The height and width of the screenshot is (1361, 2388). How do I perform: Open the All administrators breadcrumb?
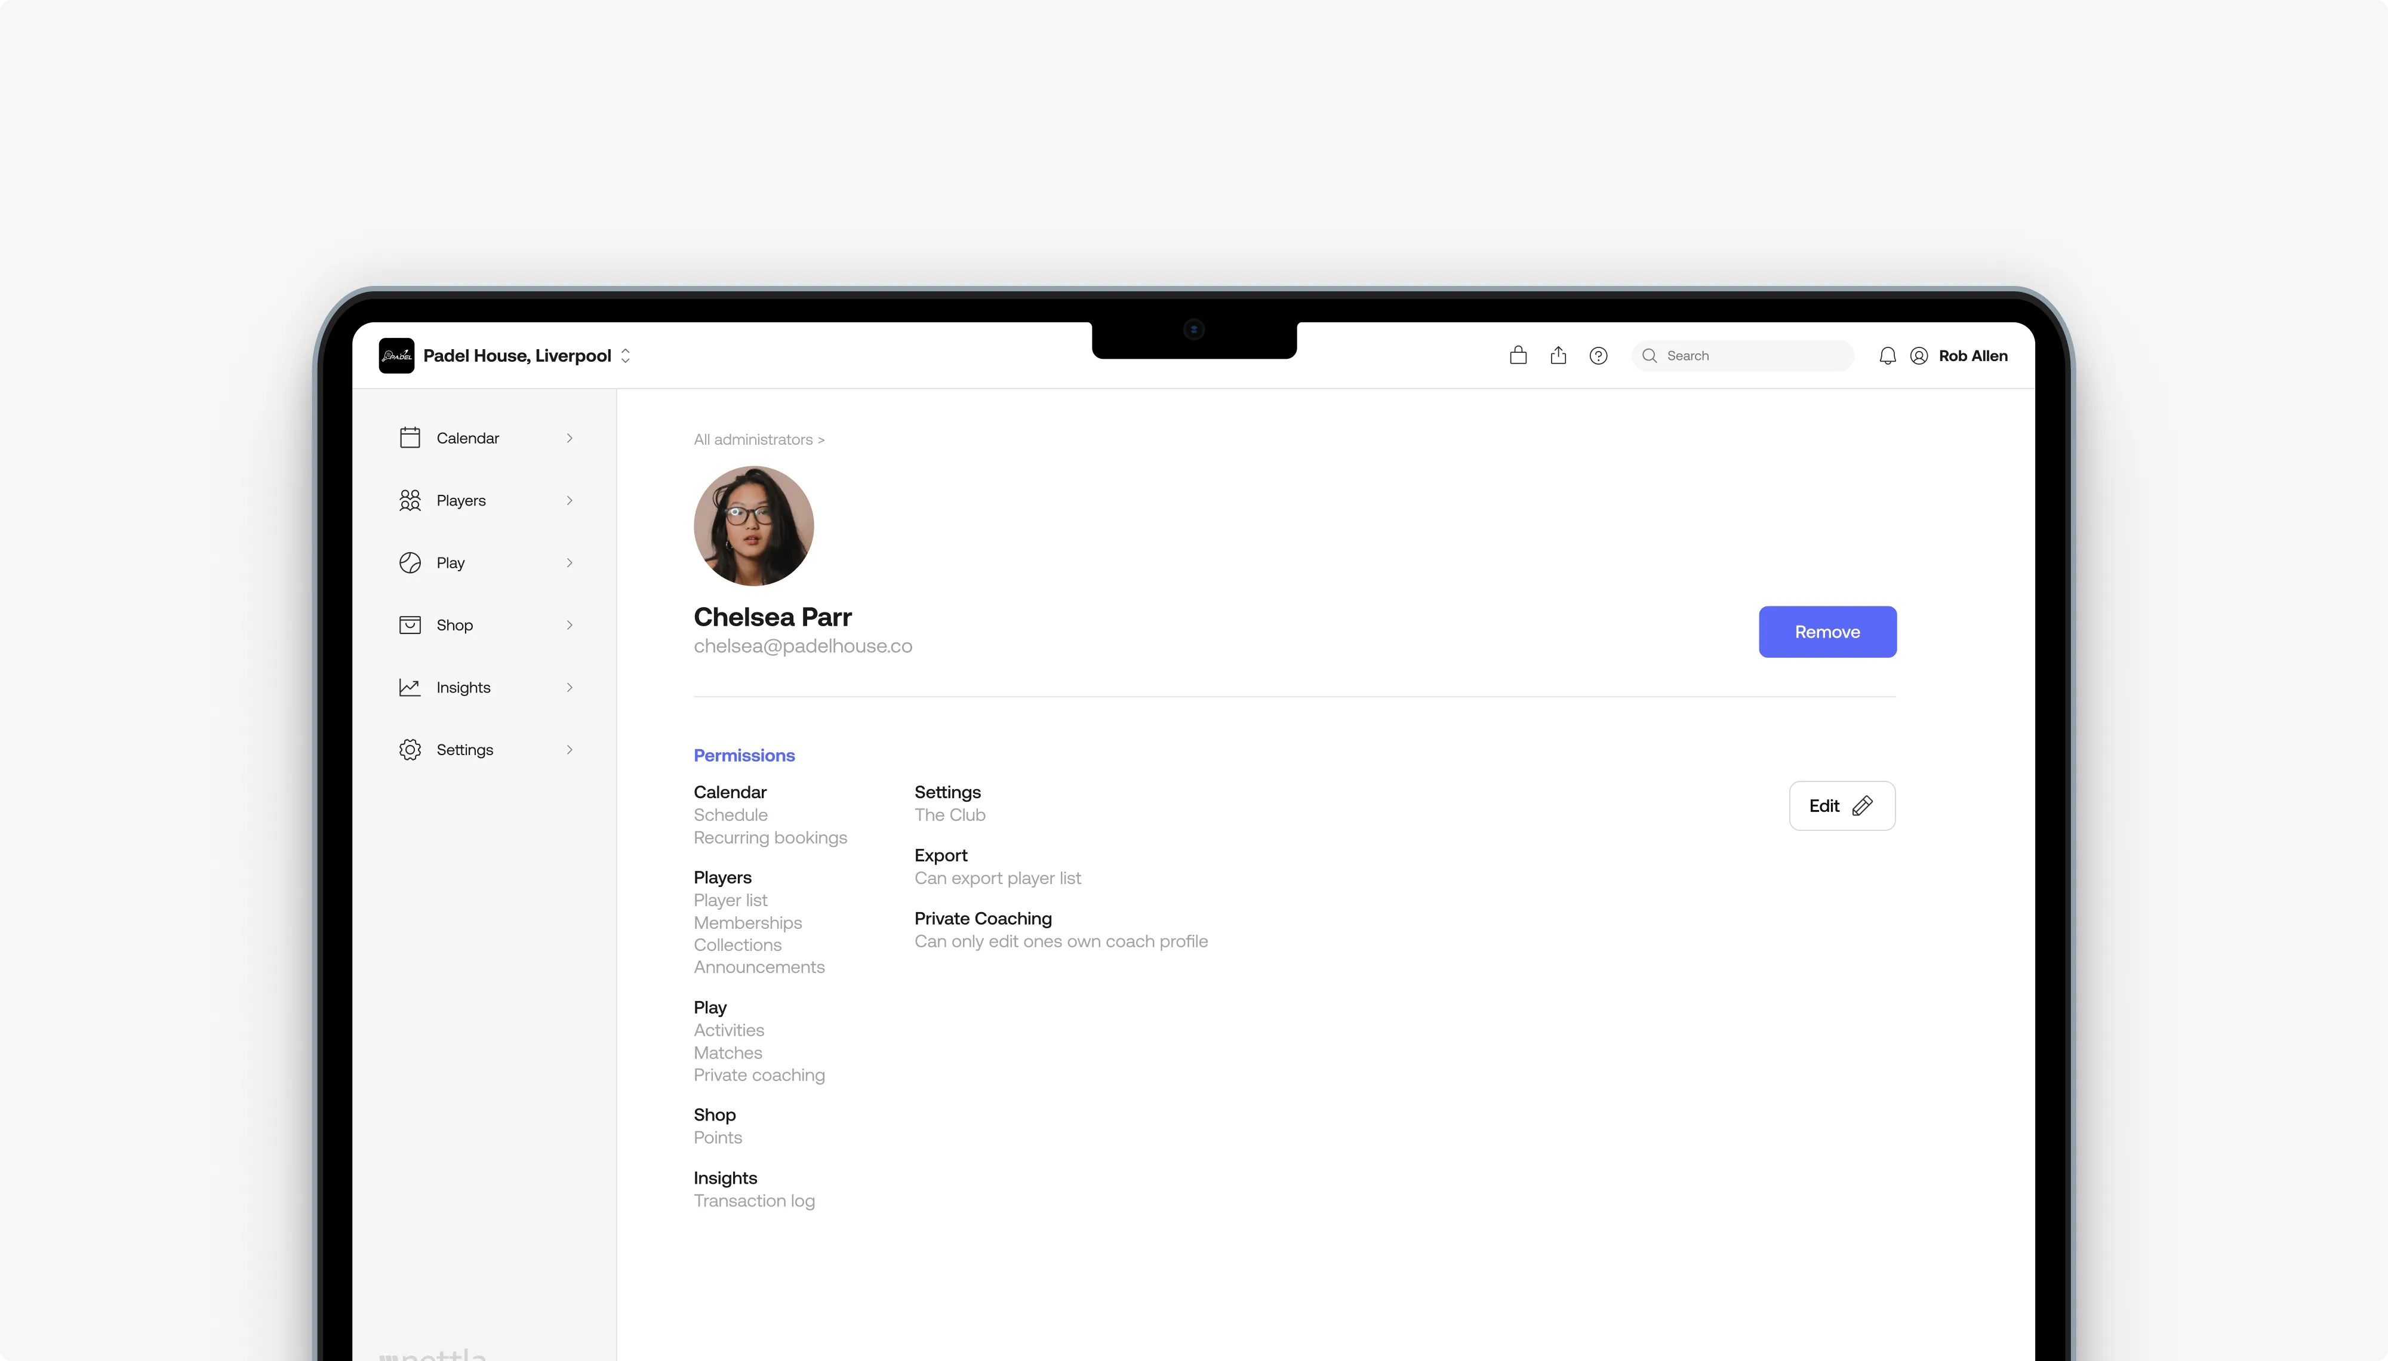(758, 439)
